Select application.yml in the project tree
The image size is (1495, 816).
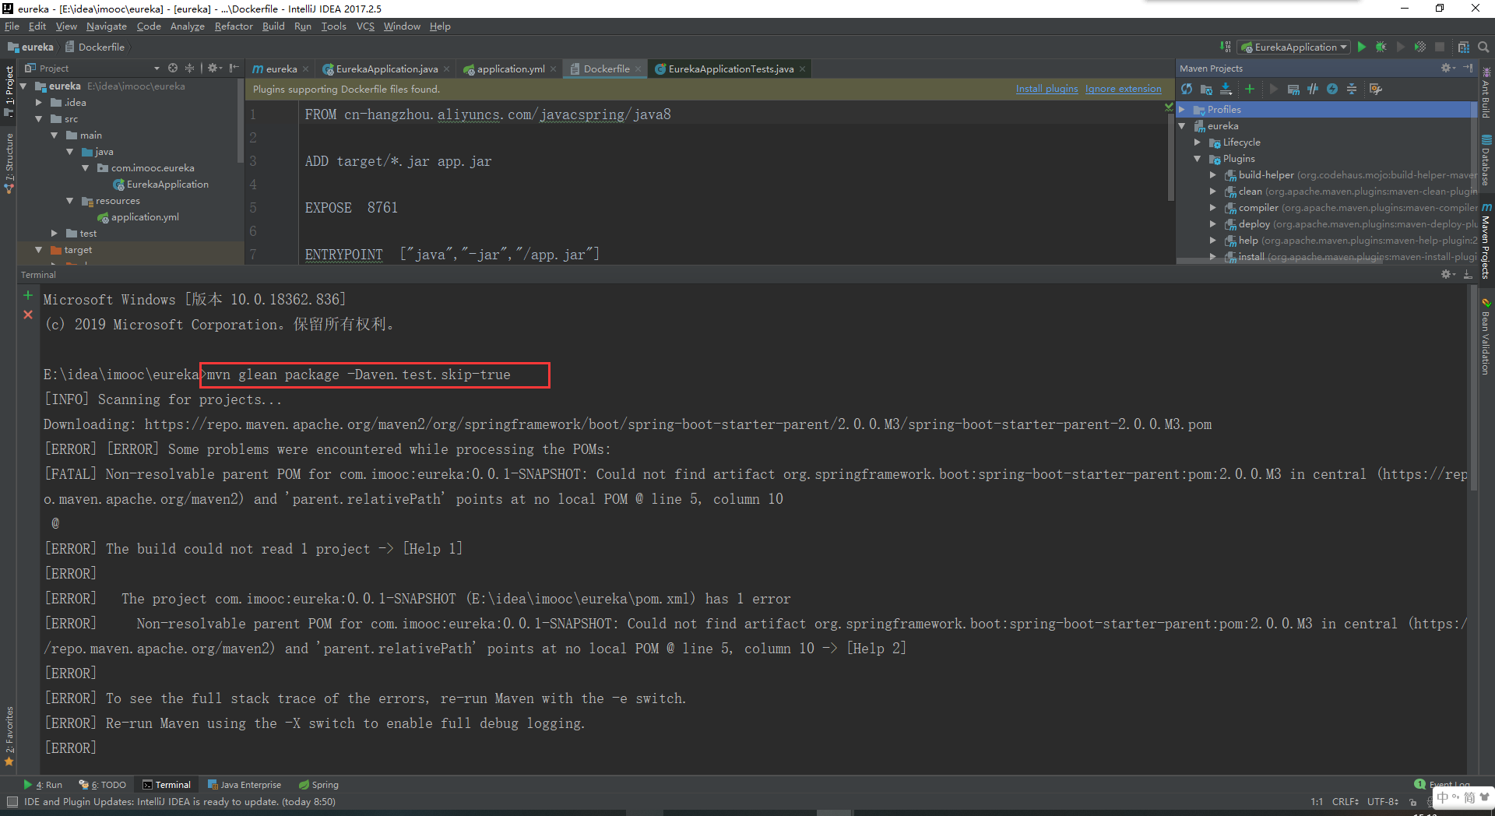tap(139, 217)
